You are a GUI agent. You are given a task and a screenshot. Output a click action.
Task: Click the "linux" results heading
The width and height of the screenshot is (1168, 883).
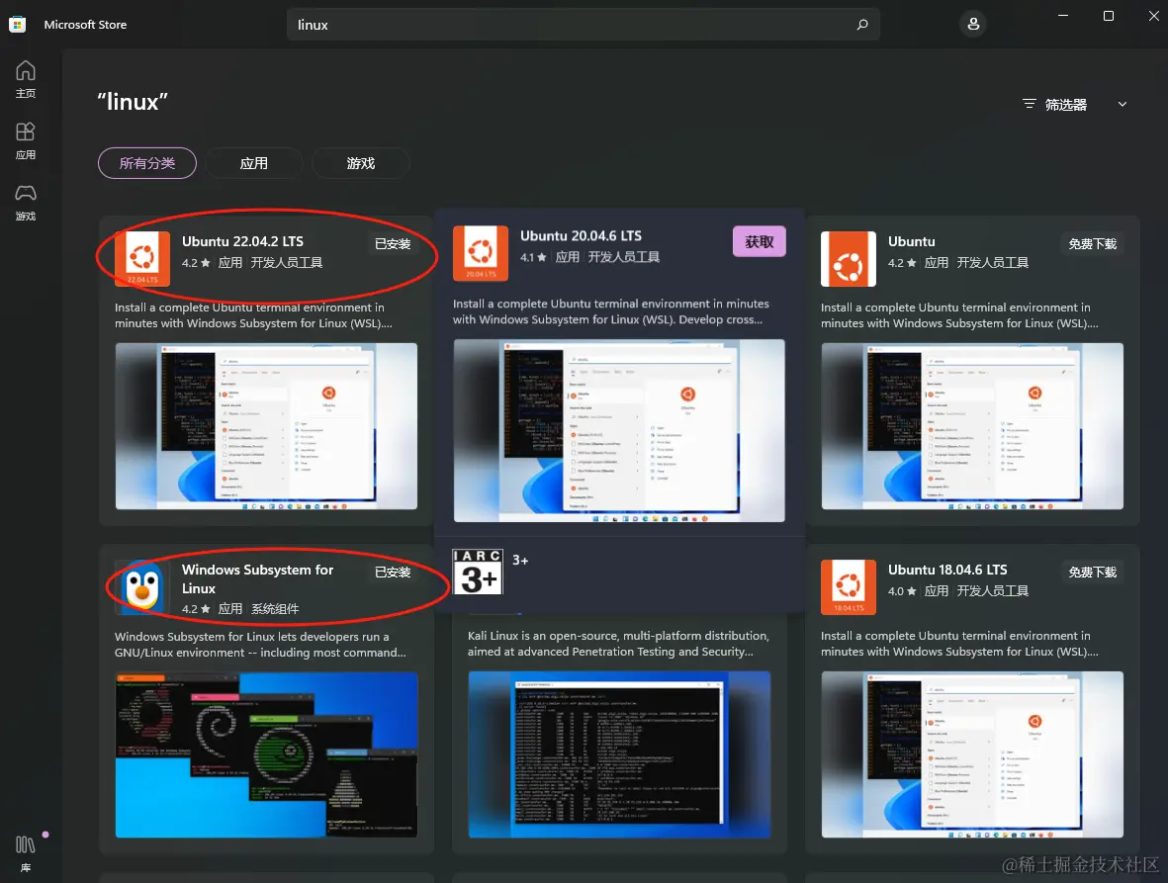(x=133, y=101)
